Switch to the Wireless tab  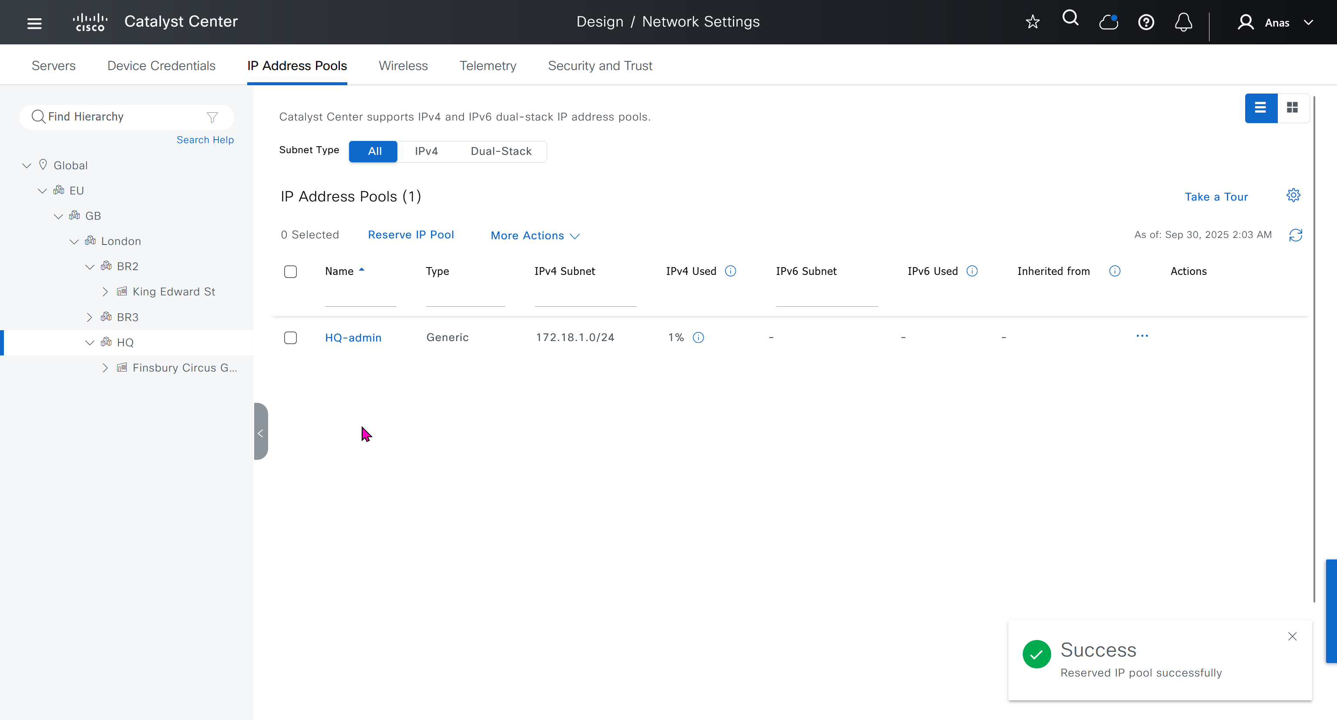tap(403, 66)
